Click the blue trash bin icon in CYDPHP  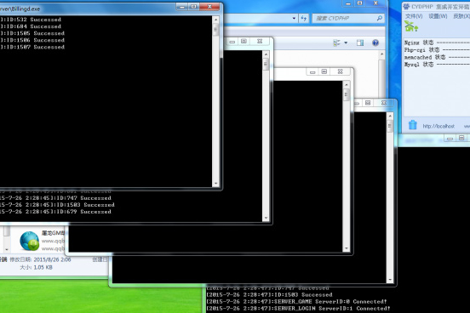coord(413,124)
